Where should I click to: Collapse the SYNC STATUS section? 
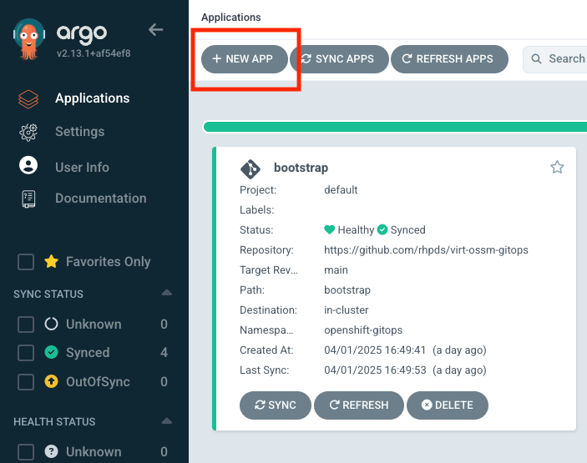click(167, 293)
